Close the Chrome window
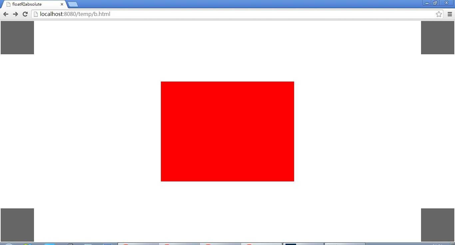The height and width of the screenshot is (245, 455). (x=446, y=3)
